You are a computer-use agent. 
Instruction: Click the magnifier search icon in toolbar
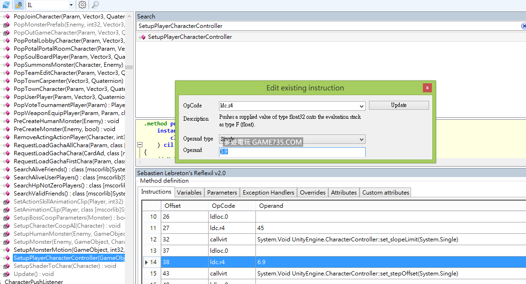point(95,5)
